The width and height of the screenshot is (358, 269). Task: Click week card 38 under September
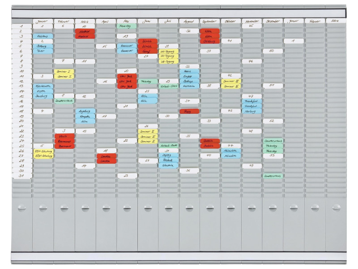click(210, 86)
